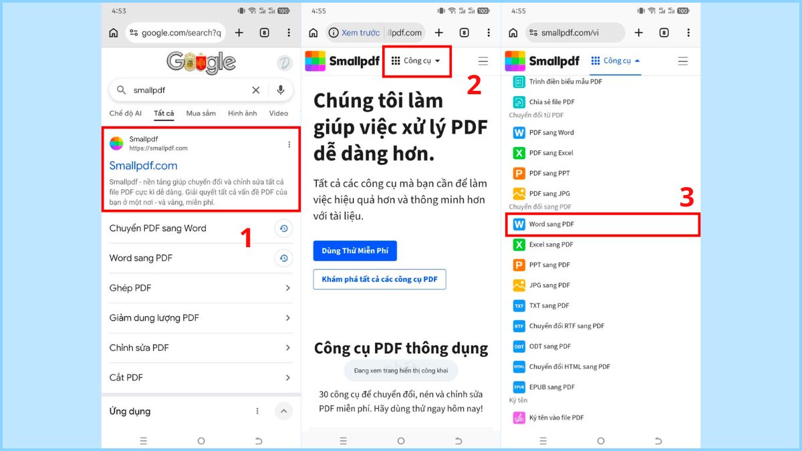Switch to the Chế độ AI tab

[x=126, y=114]
